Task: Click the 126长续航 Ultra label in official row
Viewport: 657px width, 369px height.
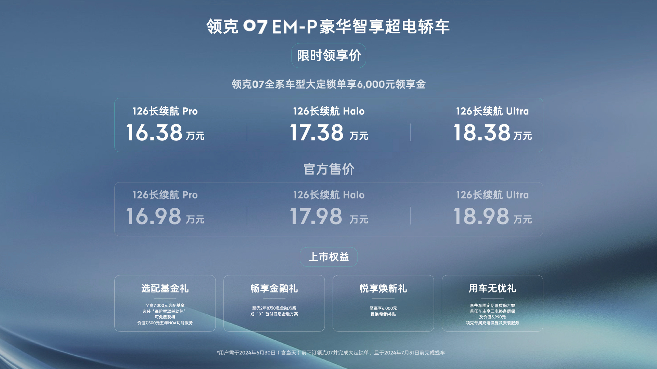Action: (x=492, y=195)
